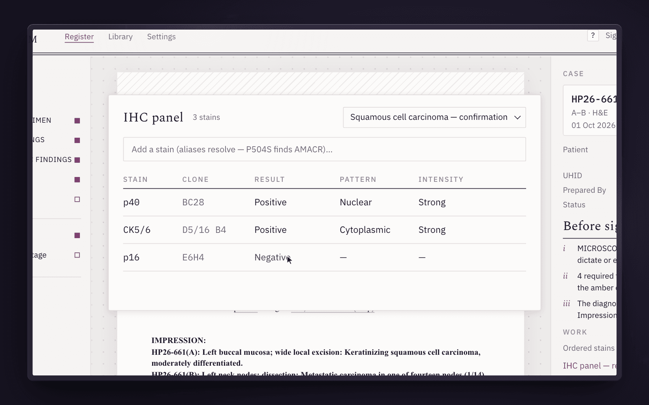
Task: Click filled square marker above the 'tage' item
Action: click(x=77, y=235)
